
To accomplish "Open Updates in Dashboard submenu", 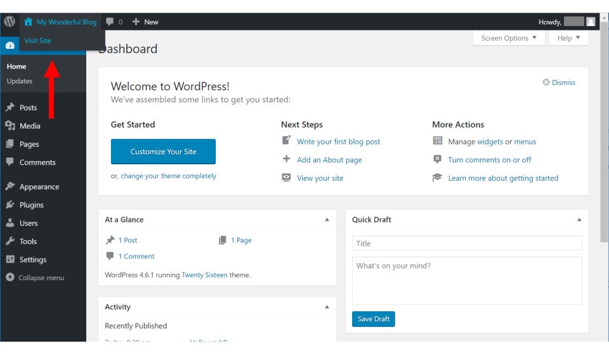I will [x=20, y=81].
